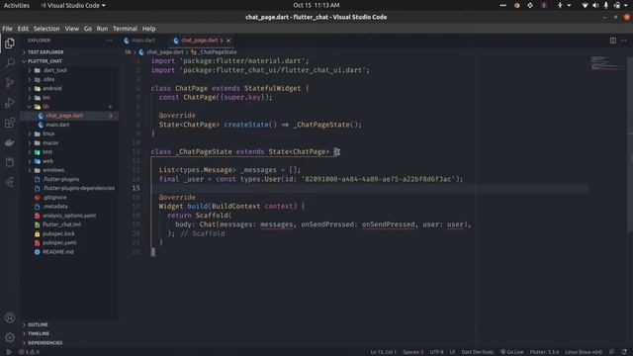Open the Visual Studio Code app menu

point(73,5)
